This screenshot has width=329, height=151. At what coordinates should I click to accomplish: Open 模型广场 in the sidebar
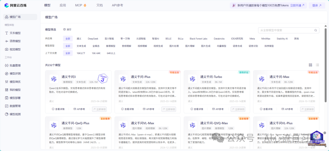[x=20, y=17]
